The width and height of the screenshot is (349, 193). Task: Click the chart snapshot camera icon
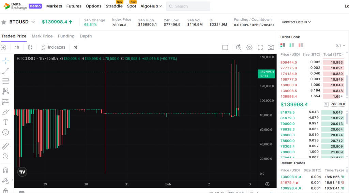[271, 47]
